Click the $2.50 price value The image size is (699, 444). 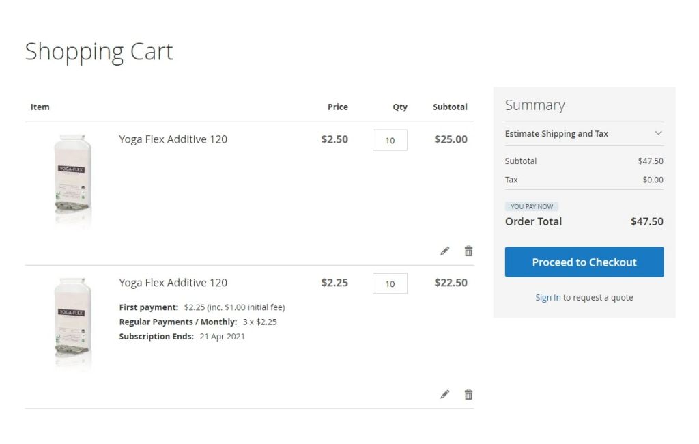pos(334,139)
